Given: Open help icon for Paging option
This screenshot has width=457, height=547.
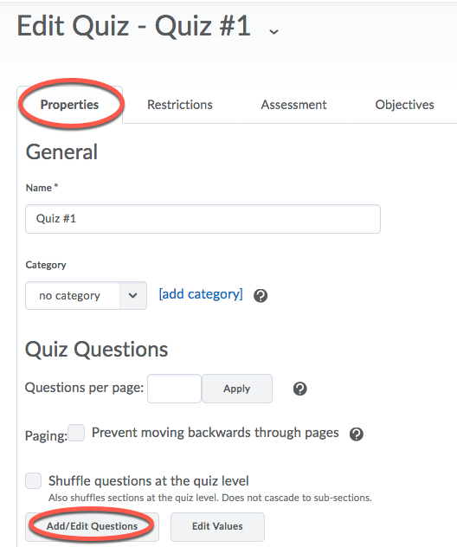Looking at the screenshot, I should pyautogui.click(x=357, y=434).
